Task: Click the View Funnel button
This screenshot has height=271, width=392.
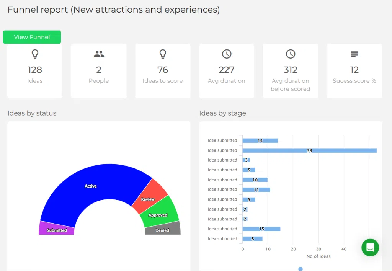Action: click(x=32, y=37)
